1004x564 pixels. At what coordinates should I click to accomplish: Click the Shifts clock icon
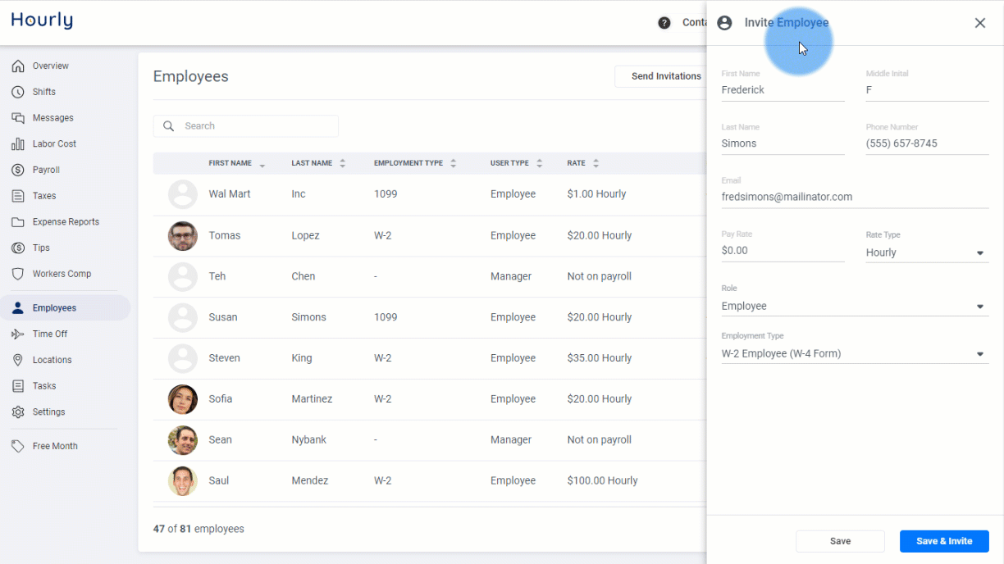coord(18,92)
